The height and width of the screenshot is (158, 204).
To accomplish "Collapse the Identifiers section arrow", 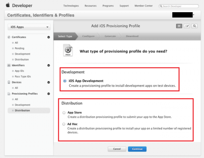I will click(49, 65).
